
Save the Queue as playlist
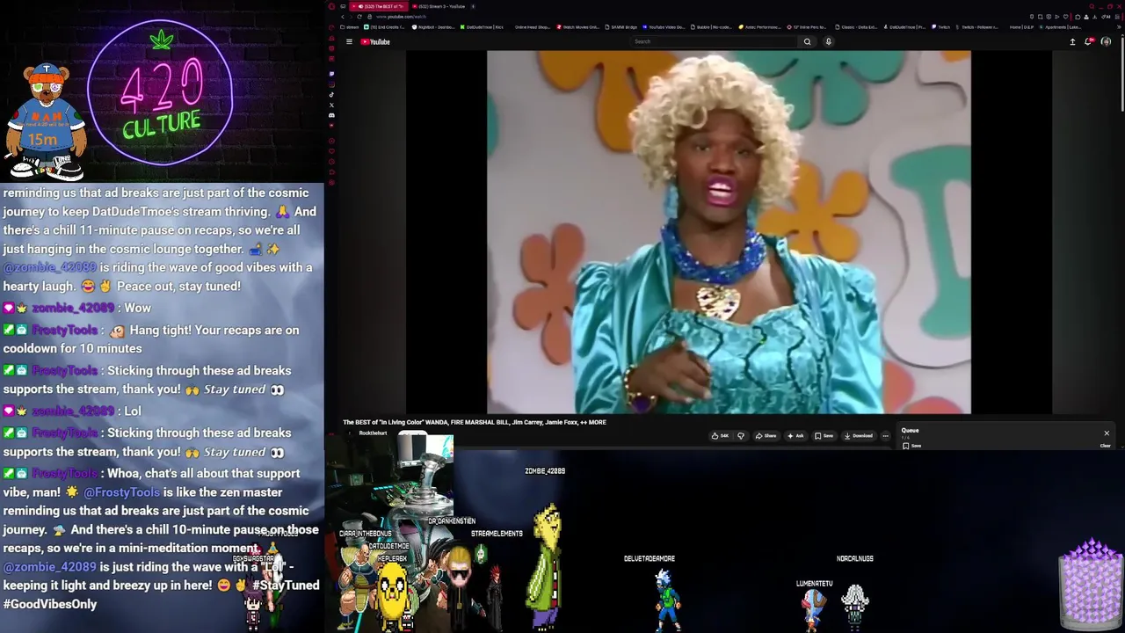(912, 446)
